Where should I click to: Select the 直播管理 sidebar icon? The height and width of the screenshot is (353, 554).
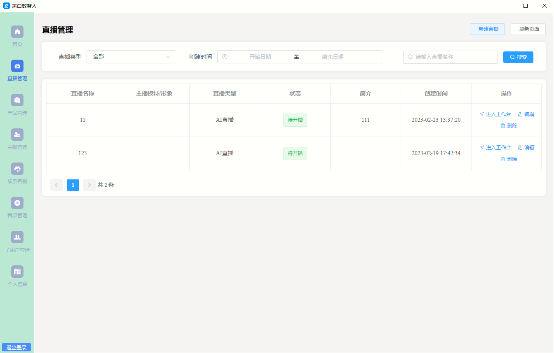click(17, 66)
